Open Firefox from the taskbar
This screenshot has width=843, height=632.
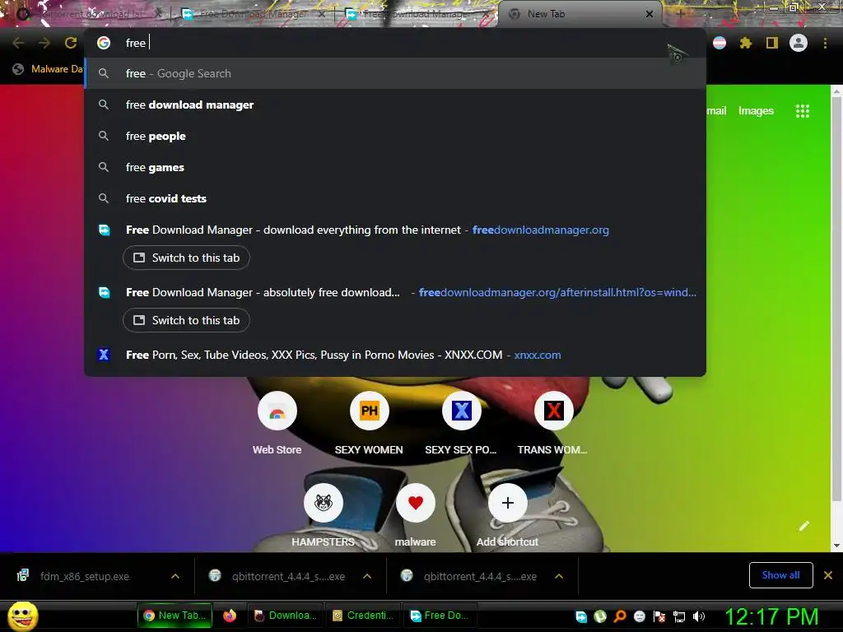click(230, 616)
